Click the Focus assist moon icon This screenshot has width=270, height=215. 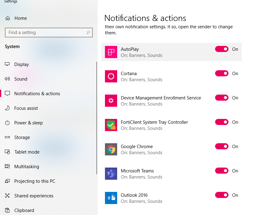click(7, 108)
